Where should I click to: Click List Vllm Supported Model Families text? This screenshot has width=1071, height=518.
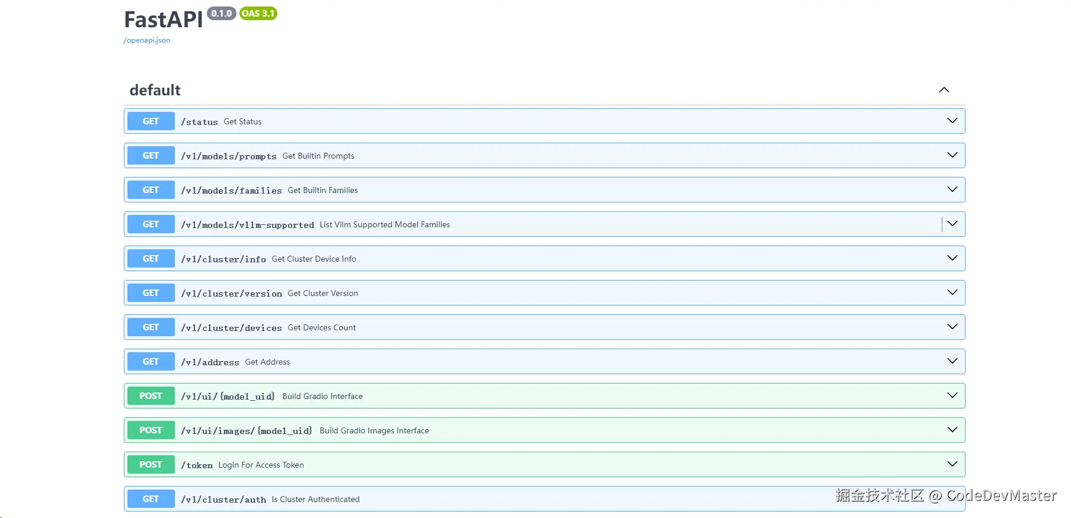pyautogui.click(x=385, y=224)
